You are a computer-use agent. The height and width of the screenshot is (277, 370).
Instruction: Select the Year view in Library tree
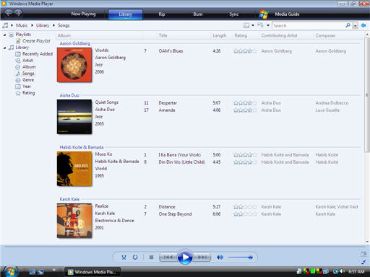tap(27, 87)
